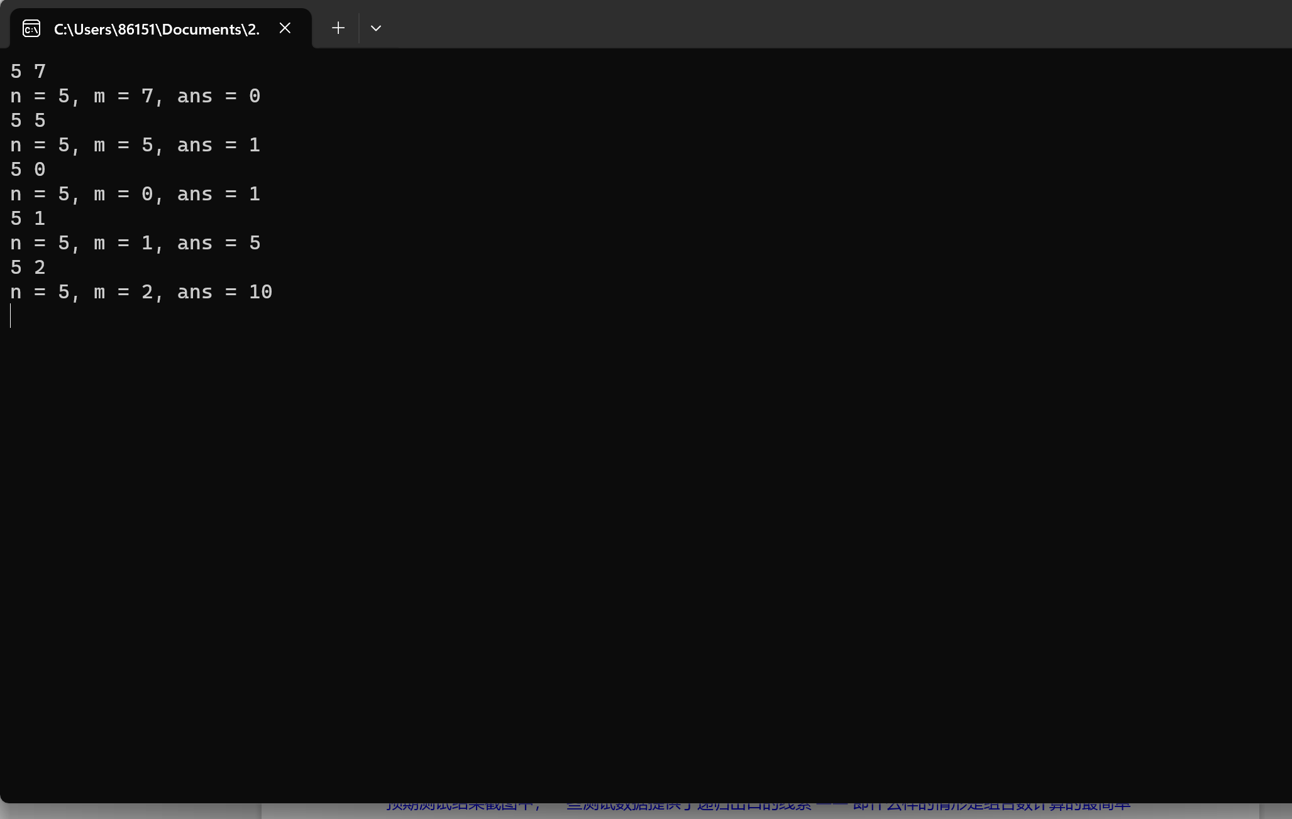
Task: Click the blue document text behind terminal
Action: click(x=754, y=807)
